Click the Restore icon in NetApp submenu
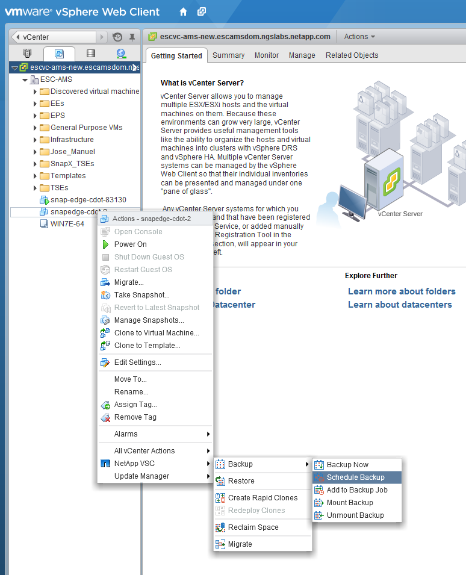Screen dimensions: 466x575 click(x=220, y=480)
